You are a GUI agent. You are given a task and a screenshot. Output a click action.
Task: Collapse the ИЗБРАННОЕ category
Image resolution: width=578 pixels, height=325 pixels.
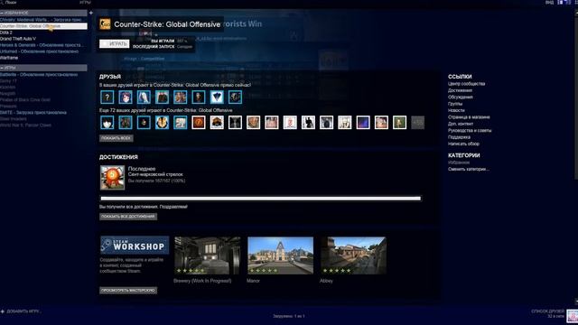[x=2, y=13]
